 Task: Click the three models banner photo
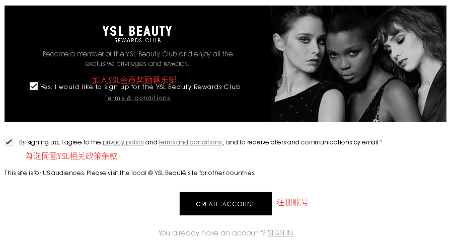click(x=358, y=63)
